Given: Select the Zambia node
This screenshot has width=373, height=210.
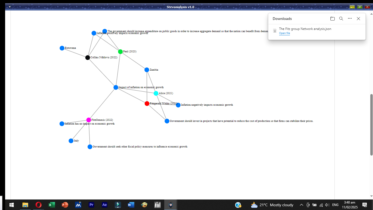Looking at the screenshot, I should point(147,70).
